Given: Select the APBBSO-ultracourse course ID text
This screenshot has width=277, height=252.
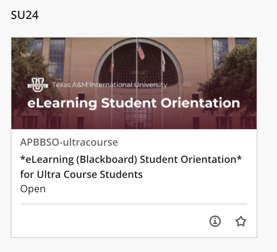Looking at the screenshot, I should coord(69,142).
